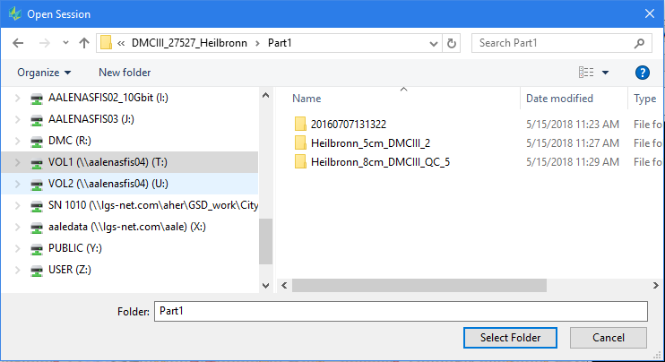665x362 pixels.
Task: Click the view layout icon
Action: click(586, 73)
